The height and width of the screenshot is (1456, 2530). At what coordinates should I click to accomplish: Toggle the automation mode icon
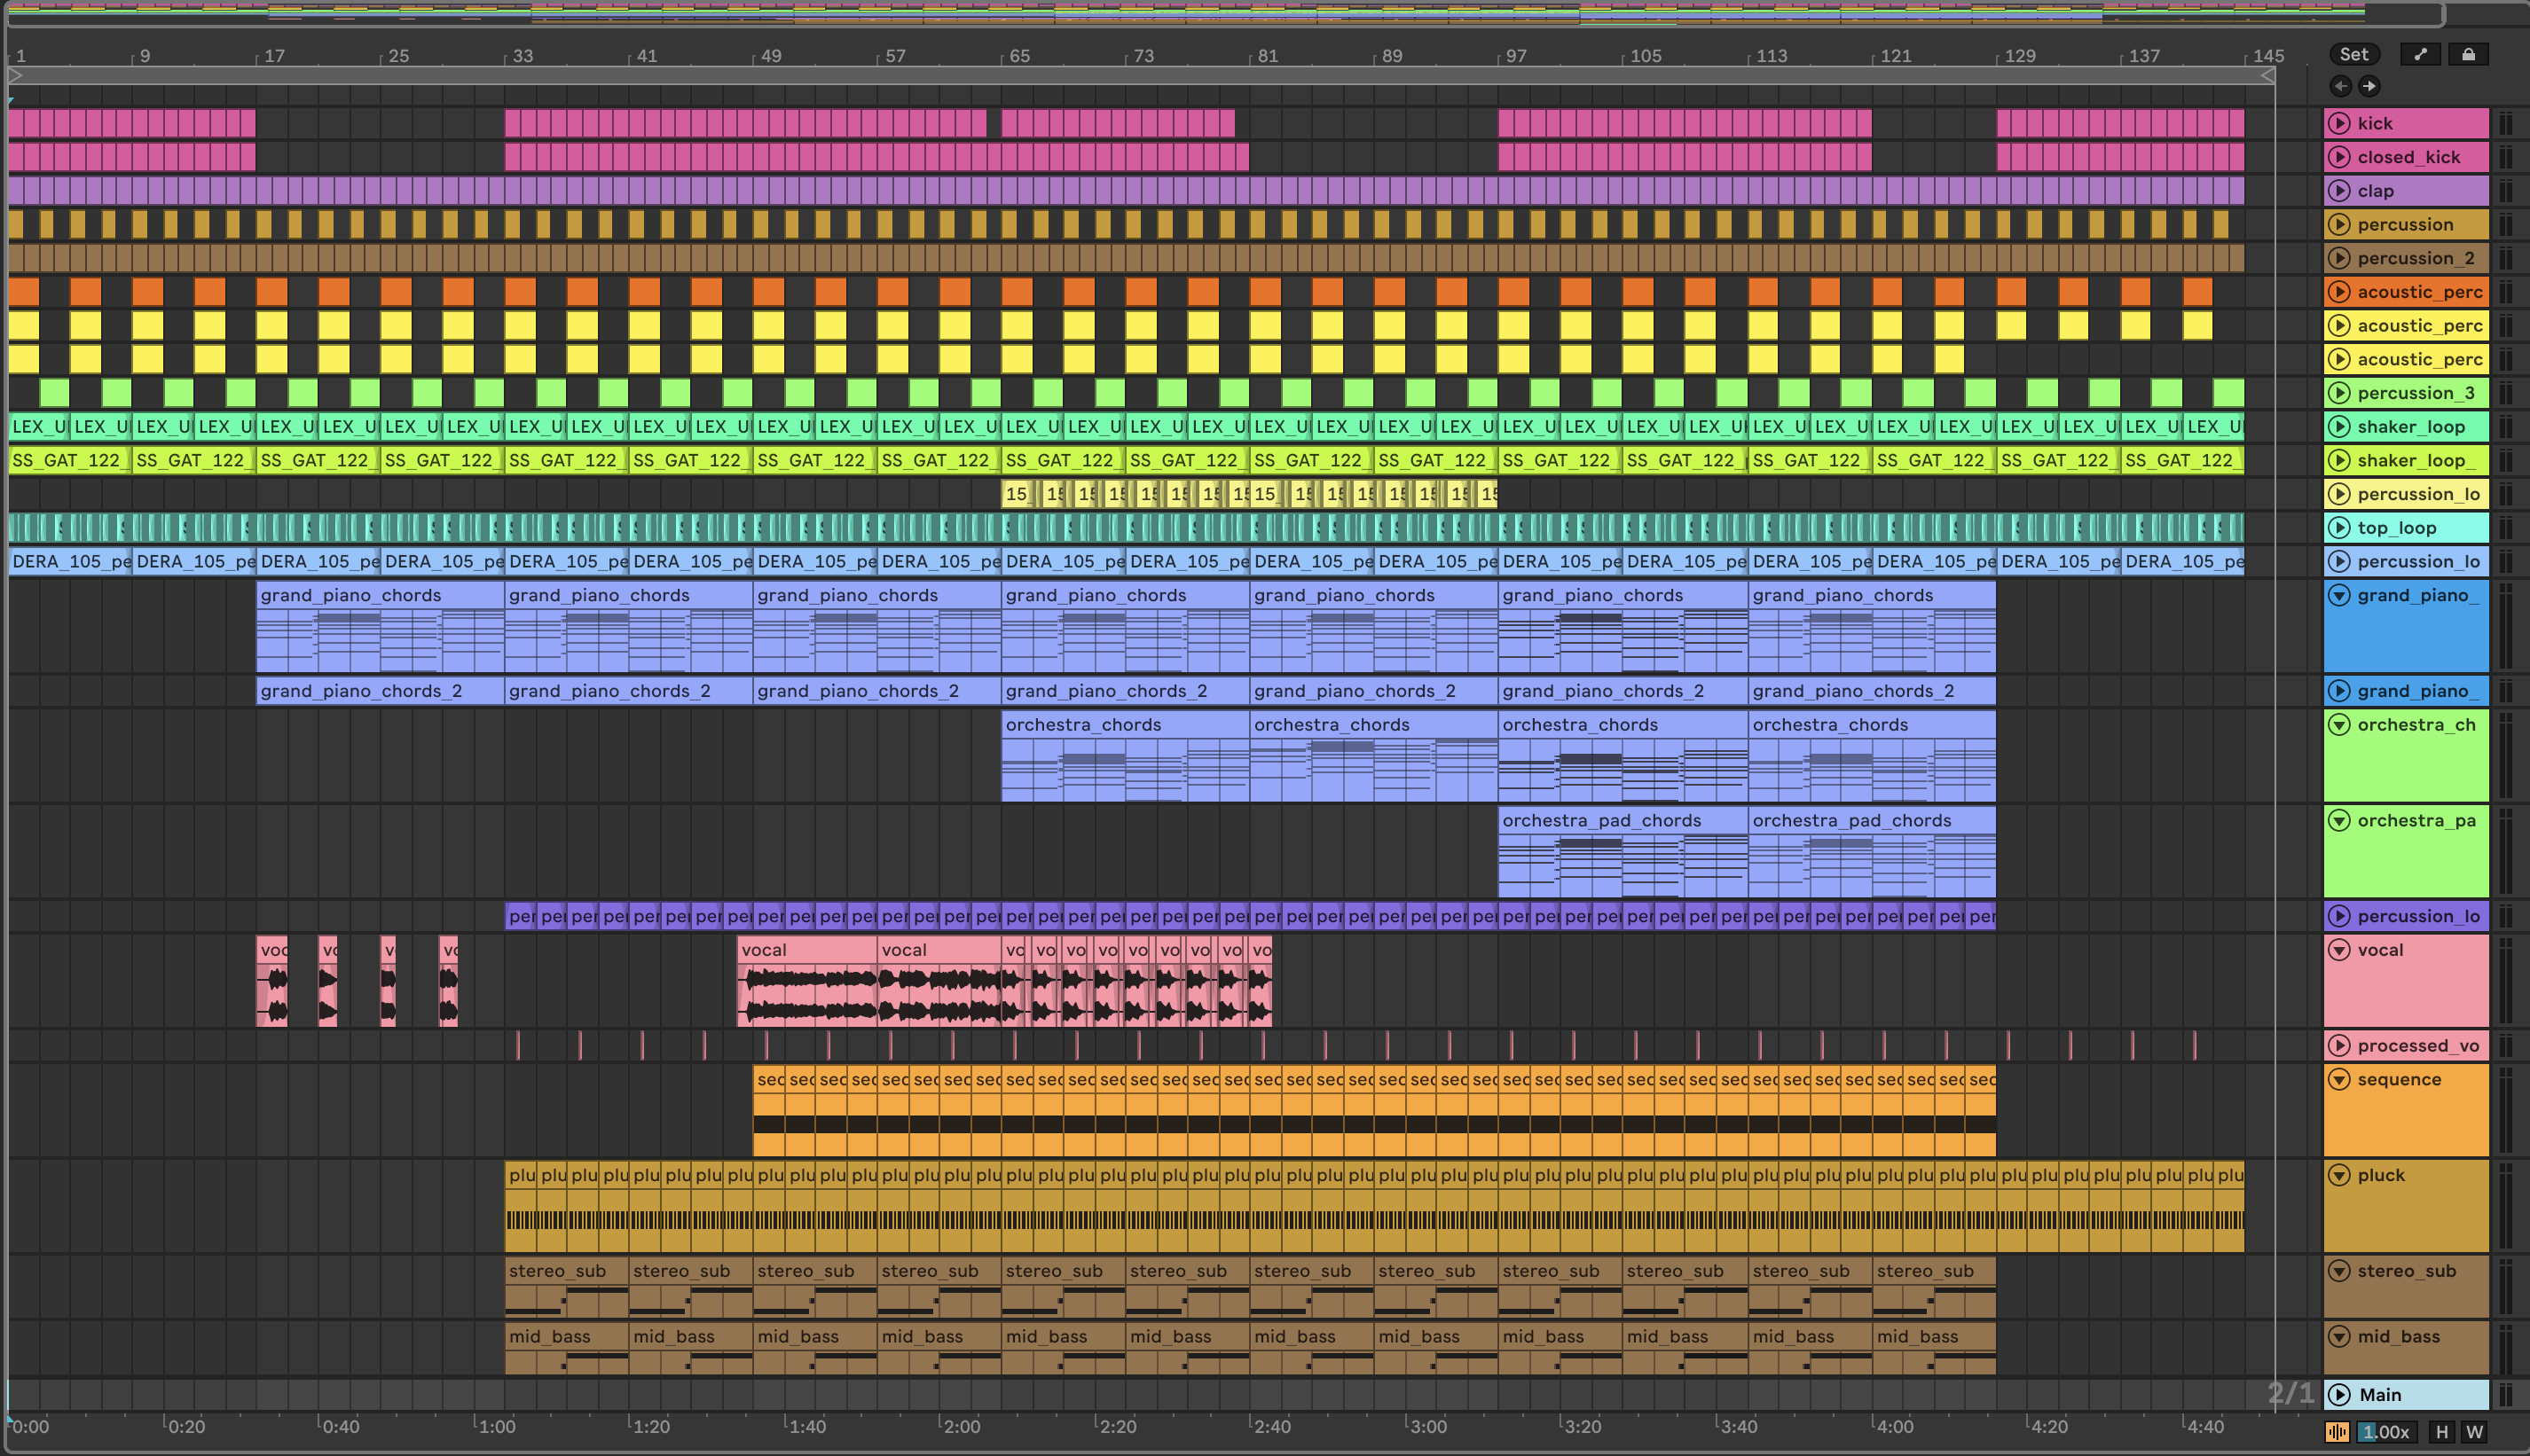click(2420, 55)
